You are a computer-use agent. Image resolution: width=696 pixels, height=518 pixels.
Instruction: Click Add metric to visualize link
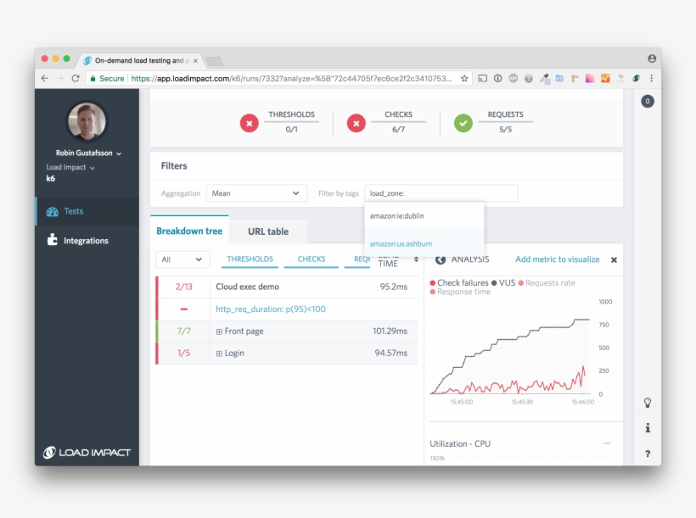pos(557,259)
